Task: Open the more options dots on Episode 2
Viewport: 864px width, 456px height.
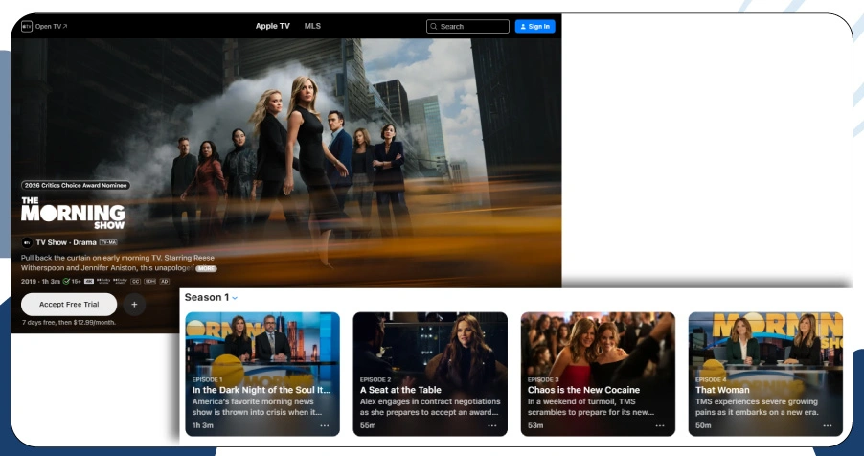Action: pos(492,425)
